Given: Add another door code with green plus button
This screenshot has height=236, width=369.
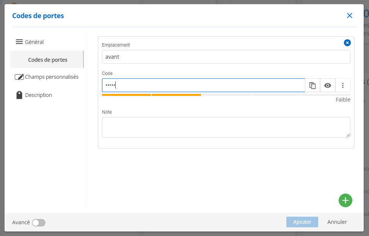Looking at the screenshot, I should pos(345,200).
